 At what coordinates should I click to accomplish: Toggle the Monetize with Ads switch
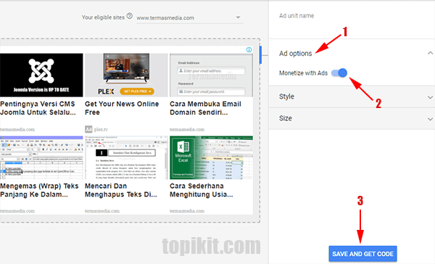(339, 73)
